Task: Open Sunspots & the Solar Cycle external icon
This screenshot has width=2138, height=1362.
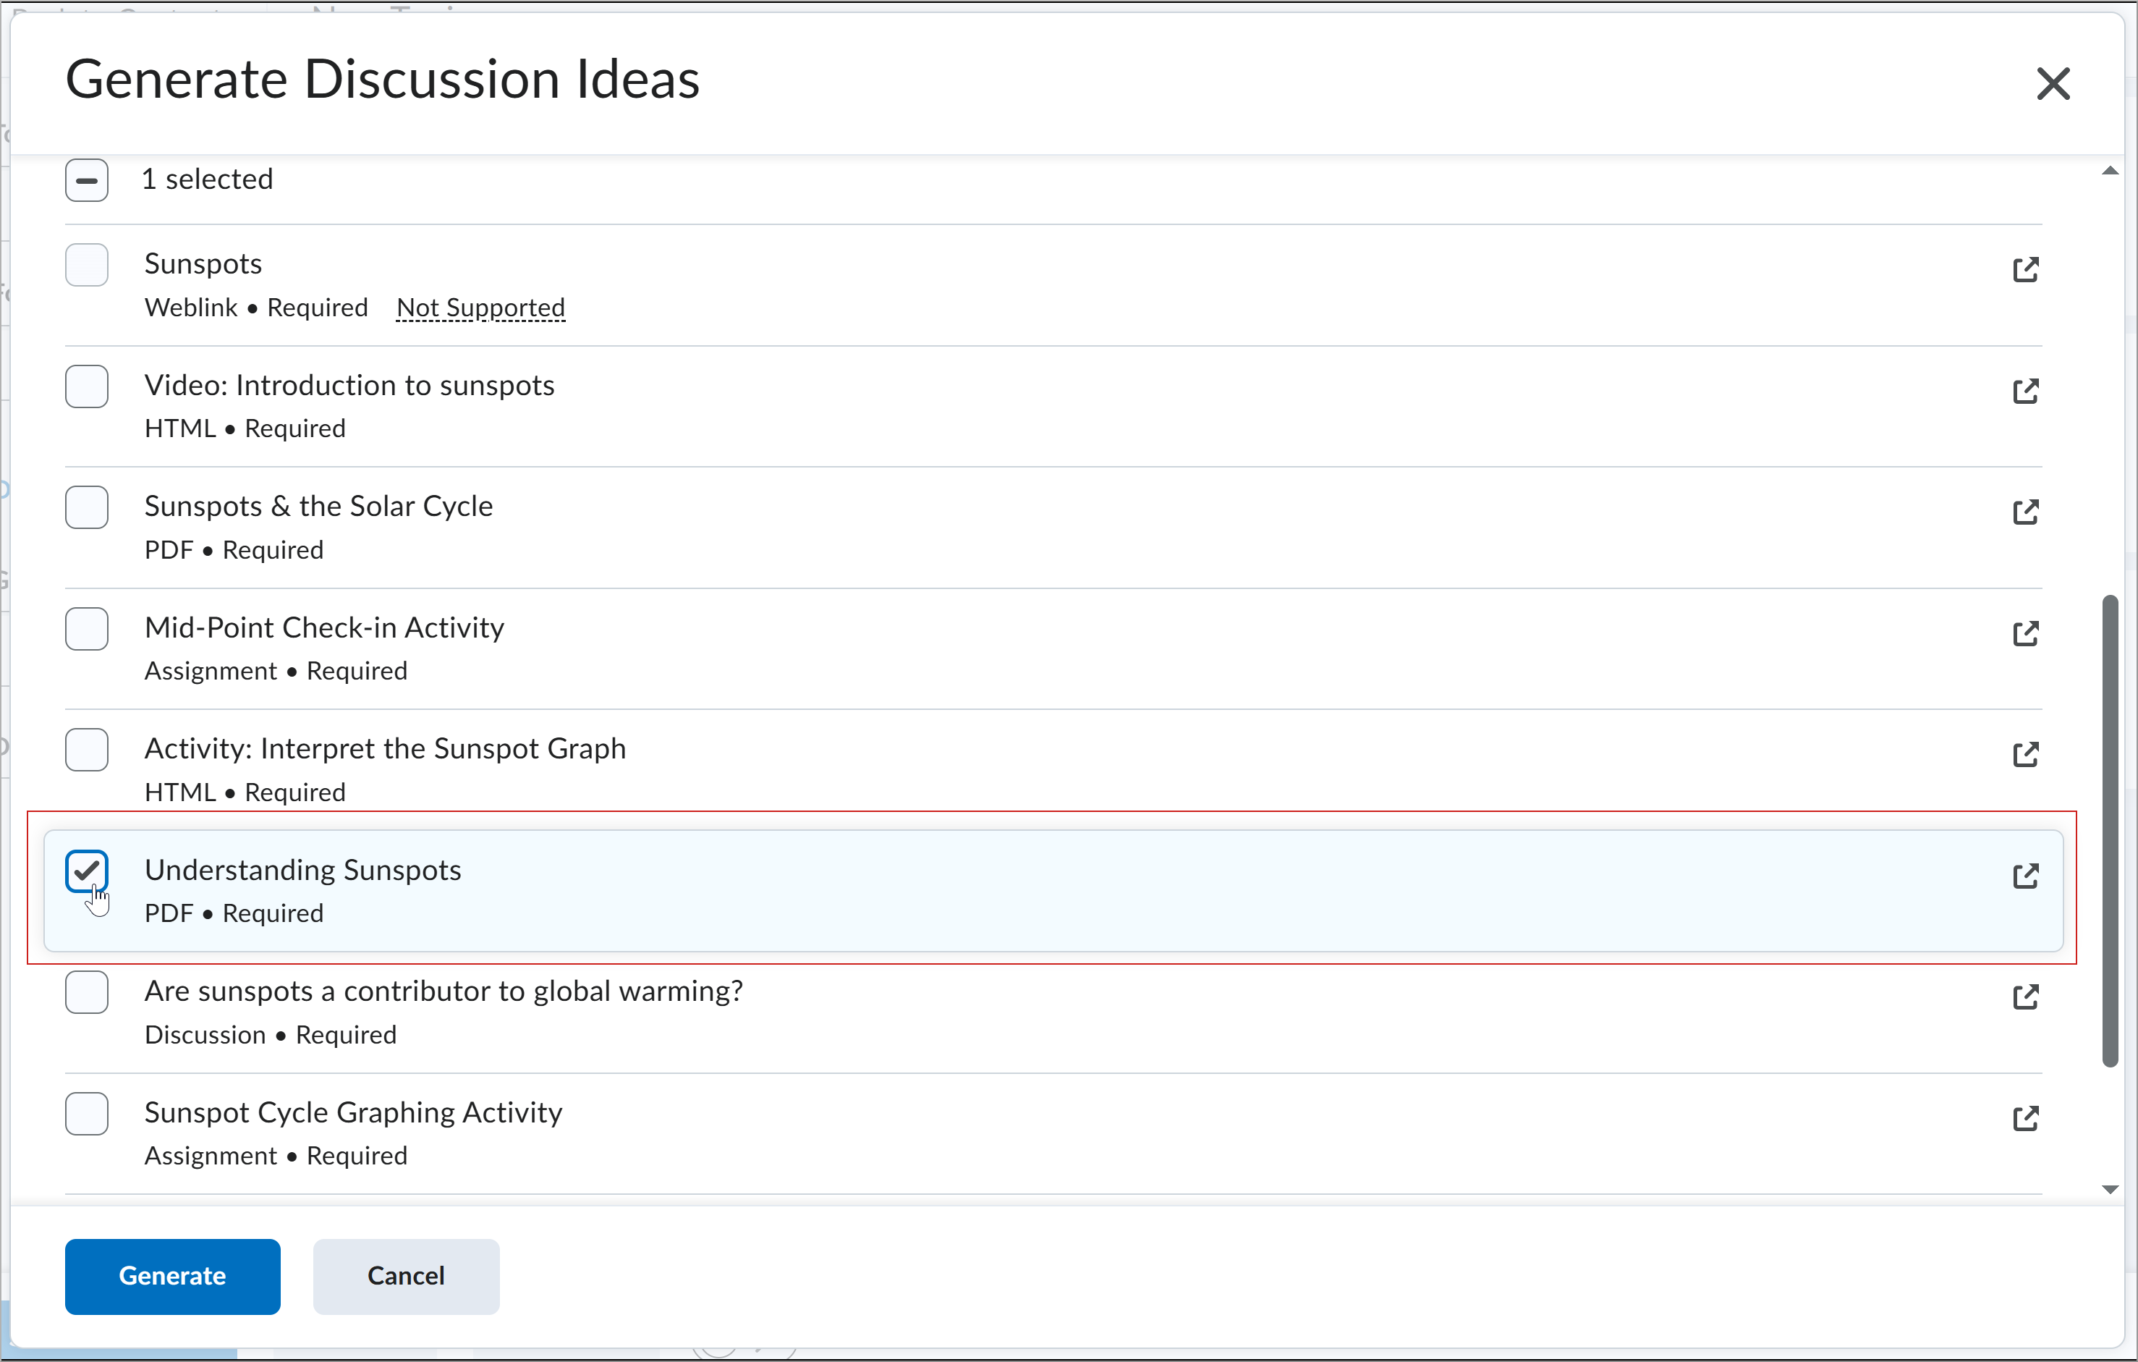Action: click(x=2025, y=512)
